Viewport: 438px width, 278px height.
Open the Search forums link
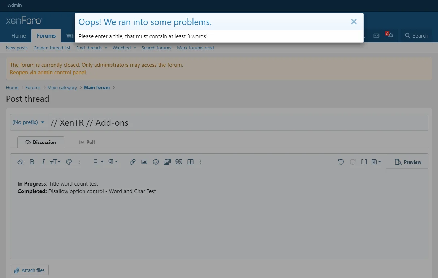(x=156, y=48)
